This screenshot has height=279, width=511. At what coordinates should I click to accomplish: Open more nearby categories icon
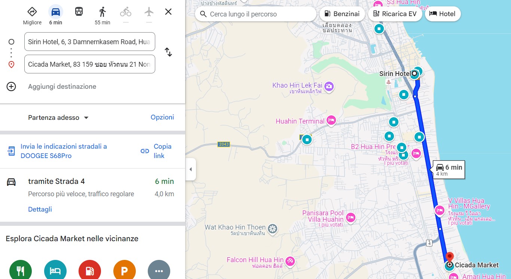pos(159,271)
